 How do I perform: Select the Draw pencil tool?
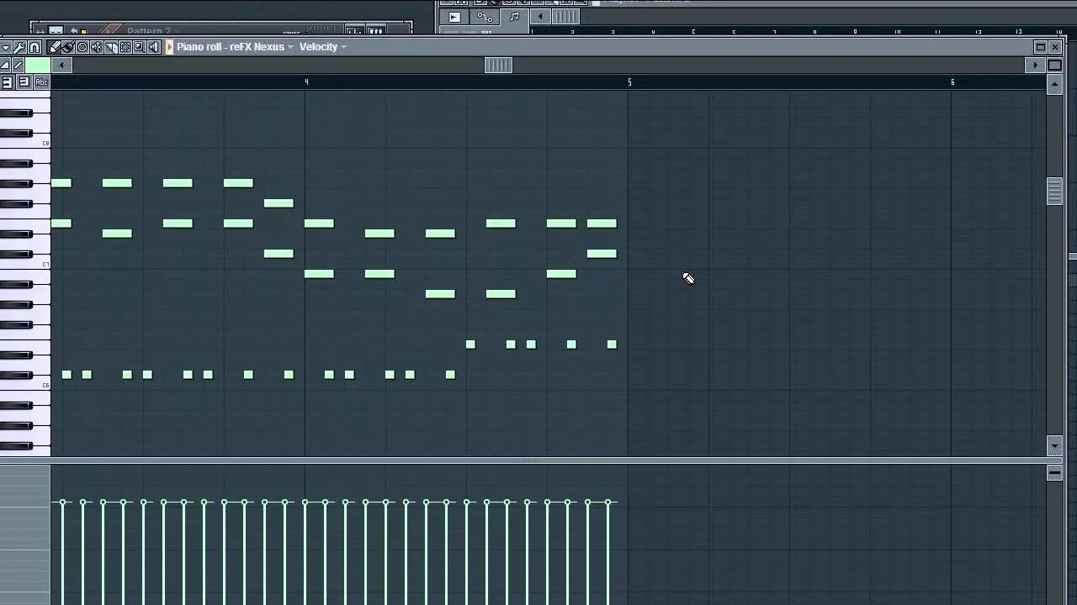[x=54, y=47]
